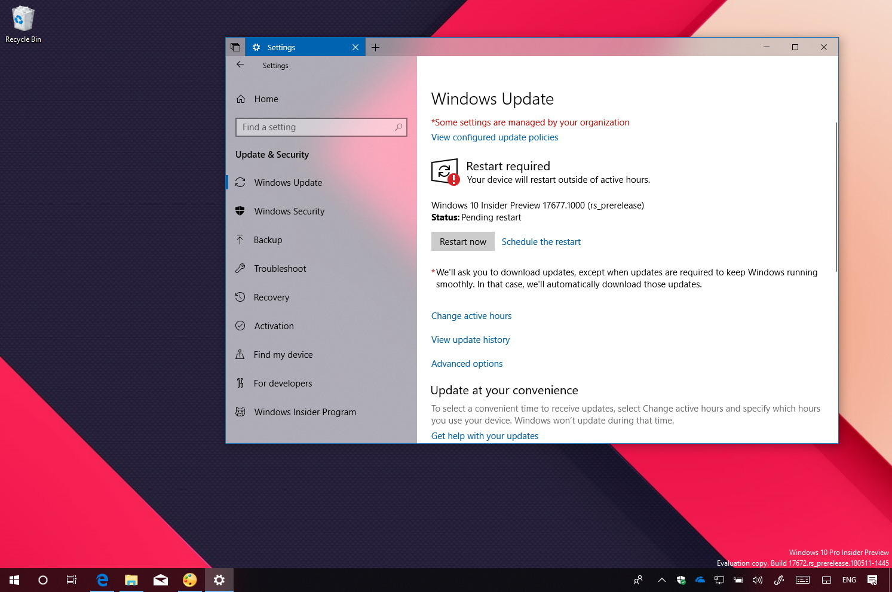The width and height of the screenshot is (892, 592).
Task: Expand hidden icons in the system tray
Action: tap(662, 579)
